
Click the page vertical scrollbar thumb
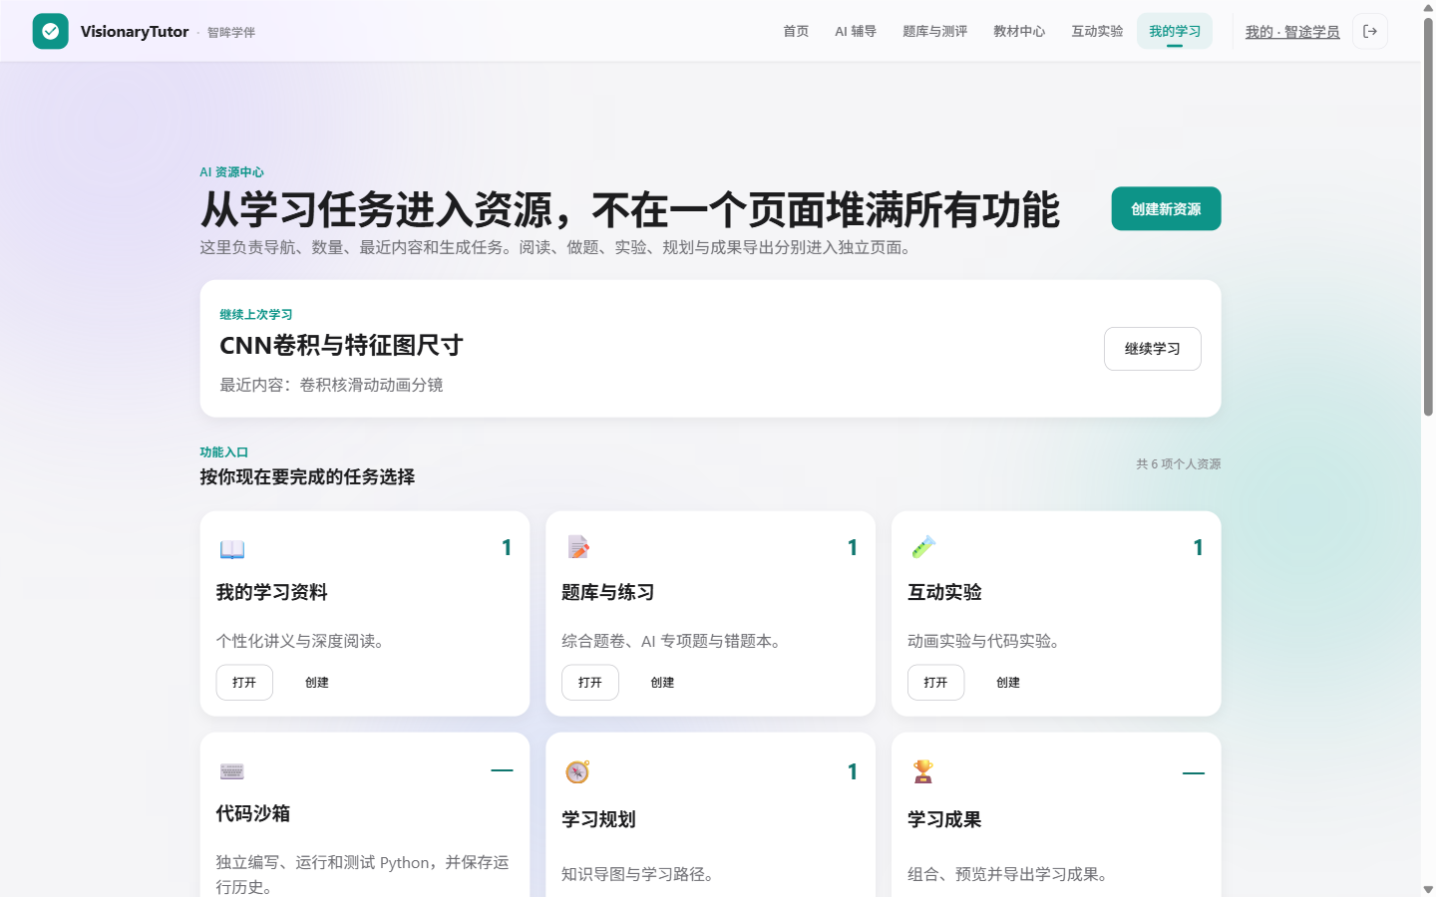(1428, 215)
